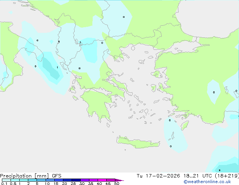This screenshot has height=185, width=239.
Task: Click the above-50 mm arrow-tip legend swatch
Action: click(119, 180)
